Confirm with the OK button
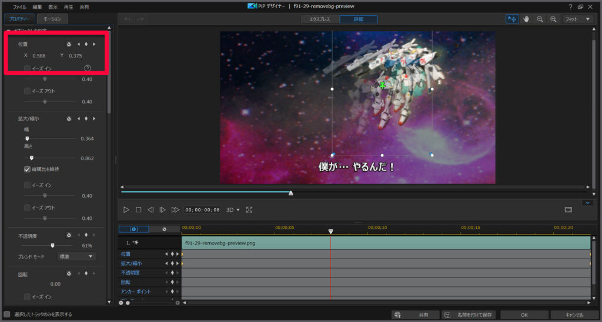 (x=524, y=315)
